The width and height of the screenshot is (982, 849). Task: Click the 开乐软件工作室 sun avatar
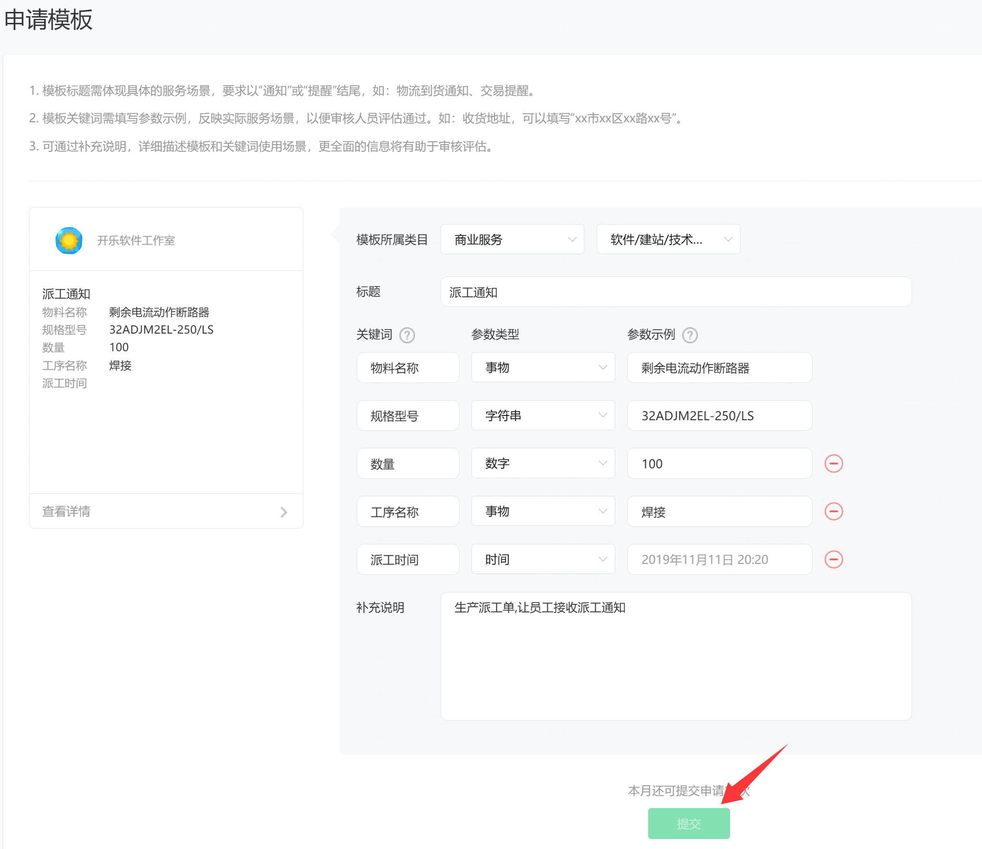coord(69,240)
